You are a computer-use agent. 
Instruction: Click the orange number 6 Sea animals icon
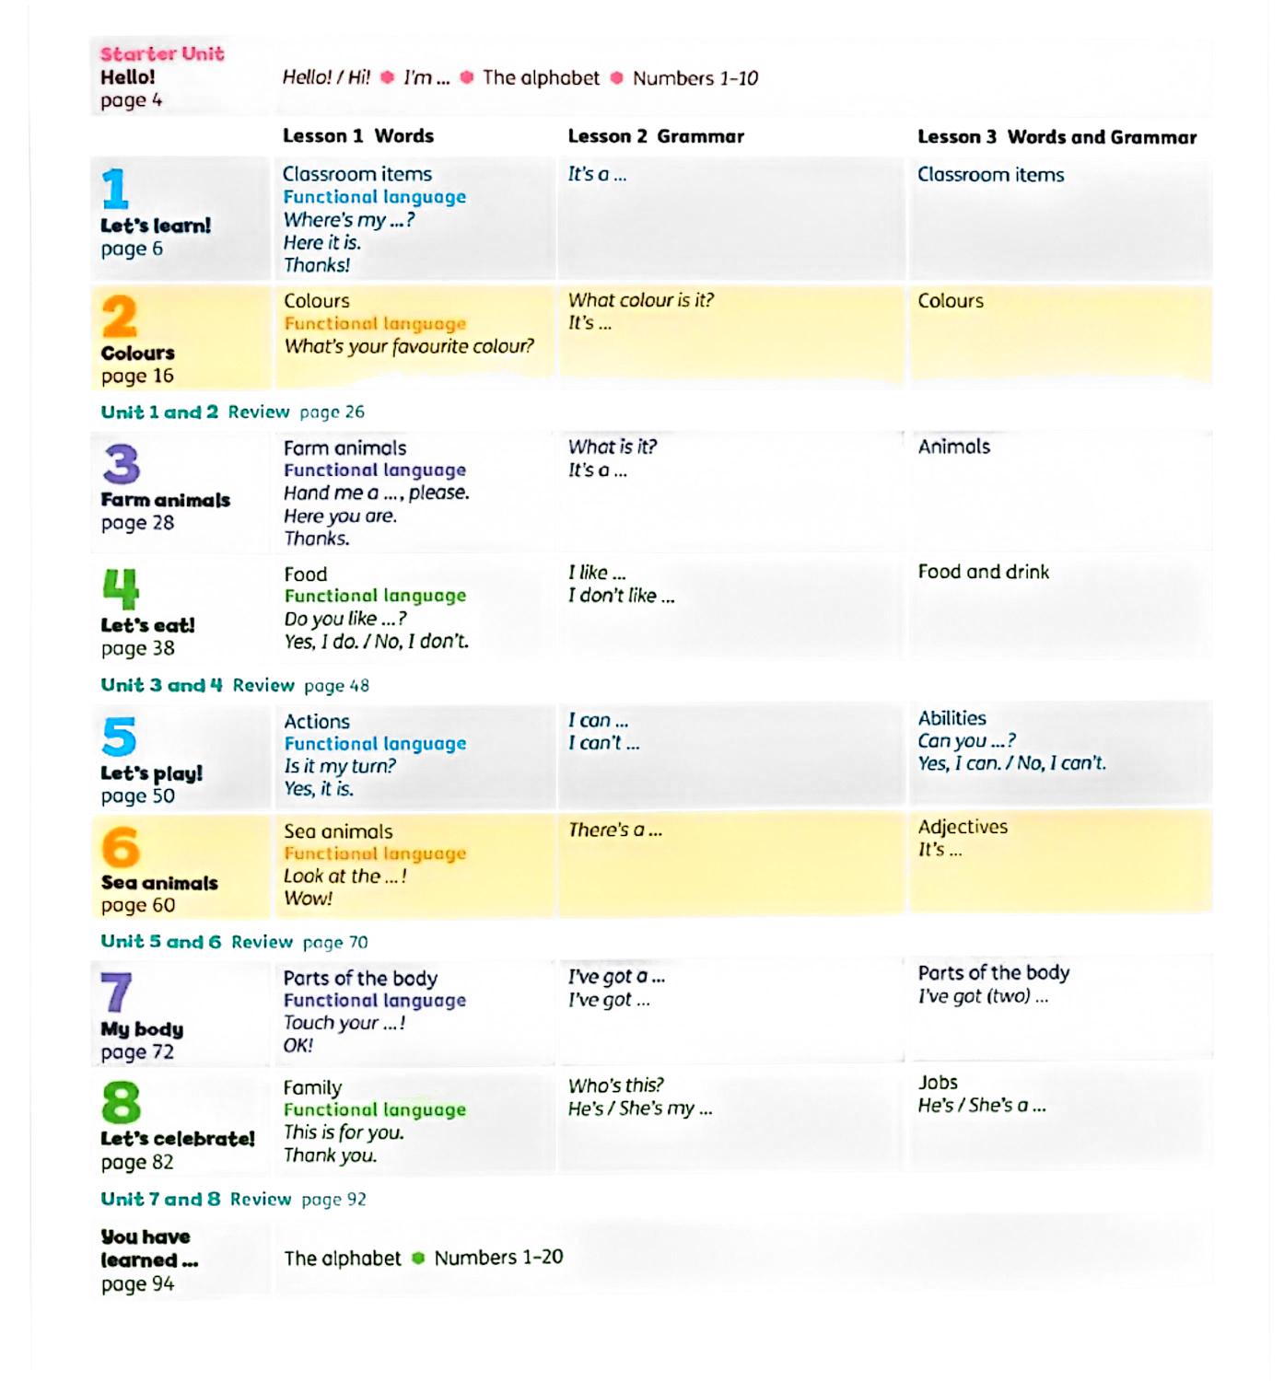point(121,847)
